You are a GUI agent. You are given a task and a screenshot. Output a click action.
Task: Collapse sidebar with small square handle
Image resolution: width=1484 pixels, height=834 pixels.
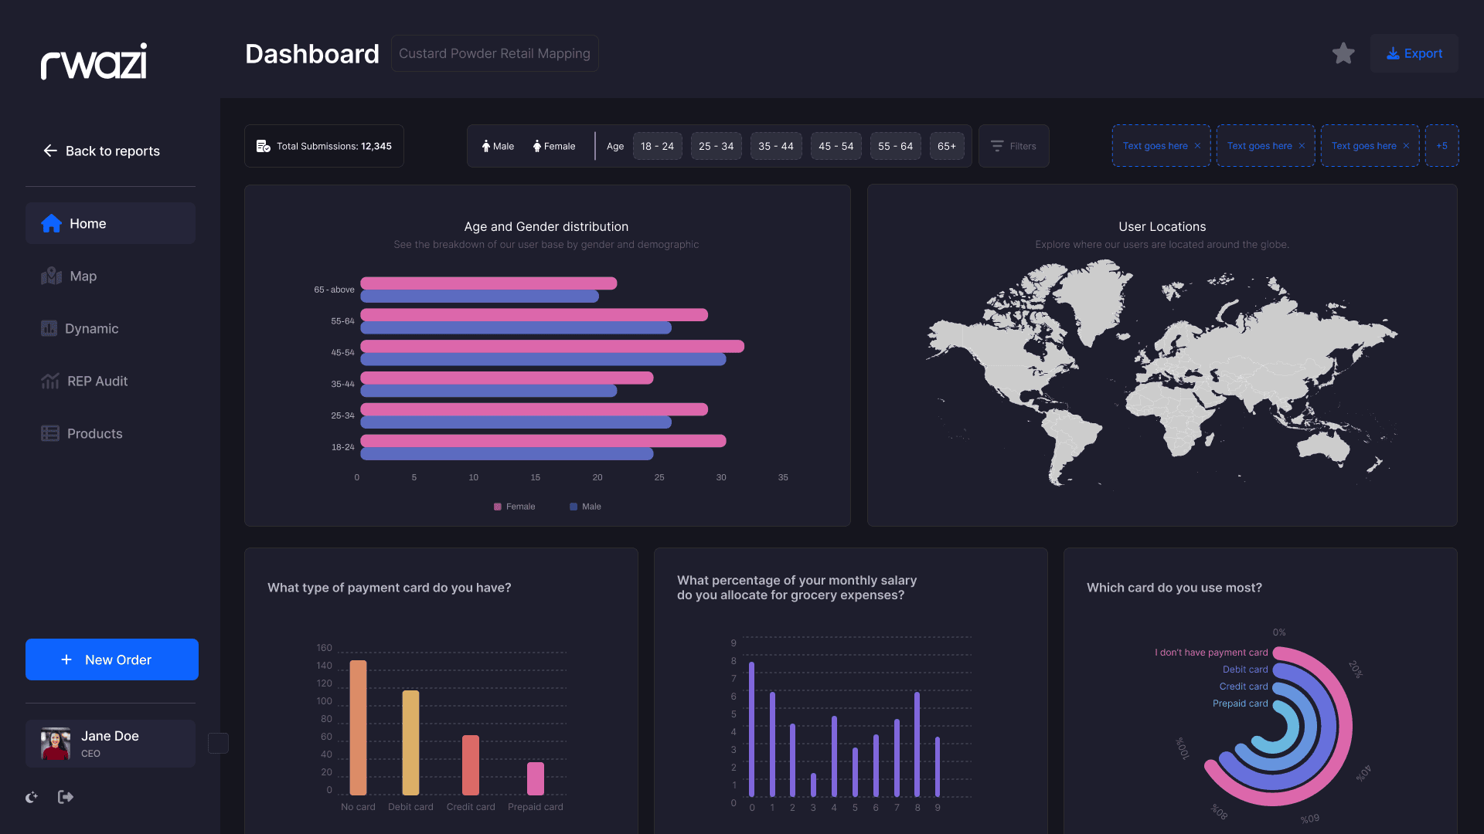point(219,743)
